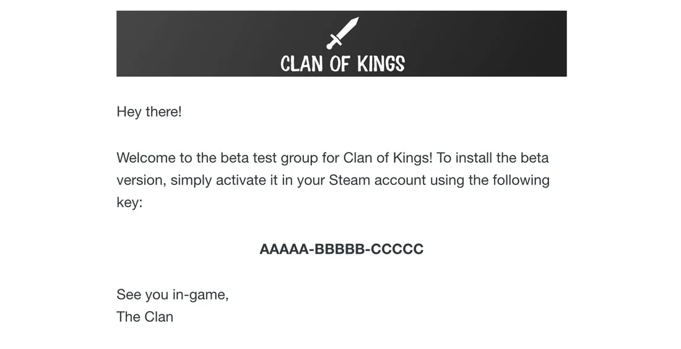
Task: Click the AAAAA segment of the key
Action: pos(284,249)
